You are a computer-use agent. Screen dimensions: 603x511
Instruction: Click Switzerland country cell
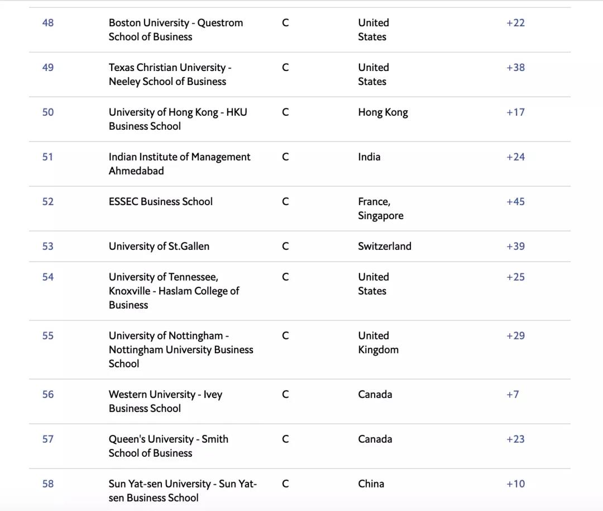384,247
